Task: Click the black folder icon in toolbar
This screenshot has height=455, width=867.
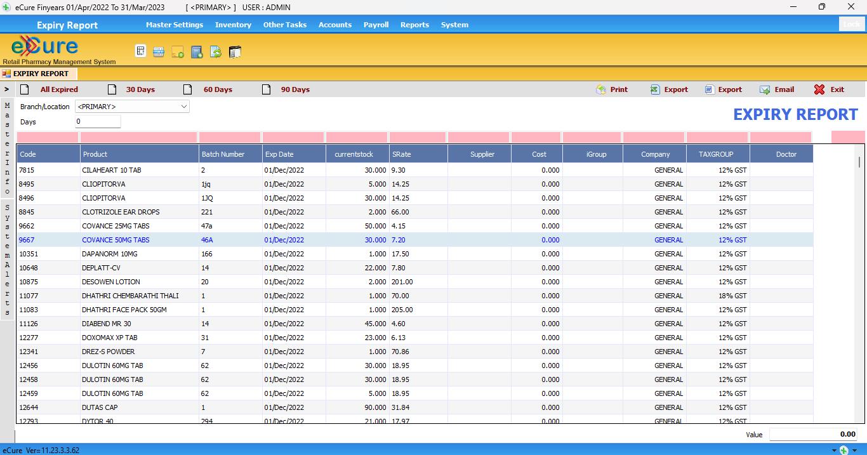Action: tap(235, 52)
